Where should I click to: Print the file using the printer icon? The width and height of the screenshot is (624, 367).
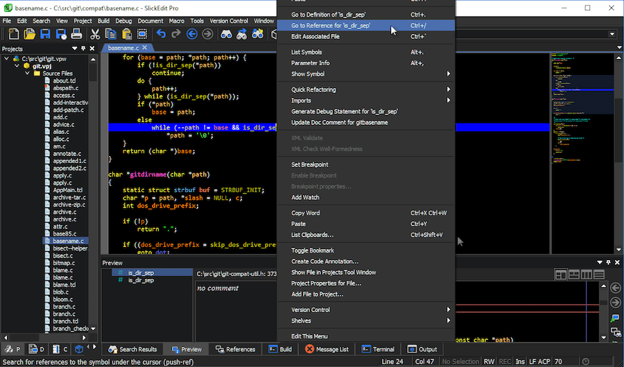tap(76, 34)
